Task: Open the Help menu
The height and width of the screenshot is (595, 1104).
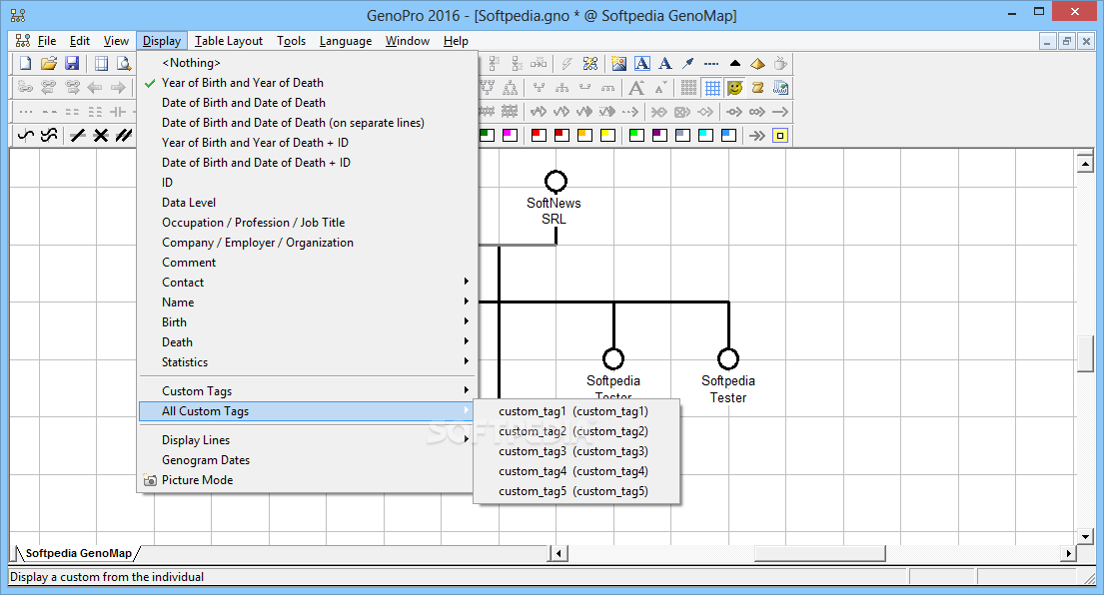Action: pyautogui.click(x=456, y=41)
